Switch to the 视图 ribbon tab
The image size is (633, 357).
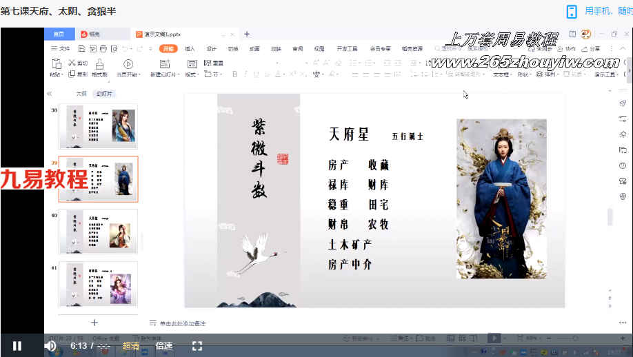coord(319,48)
